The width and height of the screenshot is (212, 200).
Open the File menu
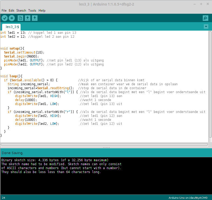(4, 11)
